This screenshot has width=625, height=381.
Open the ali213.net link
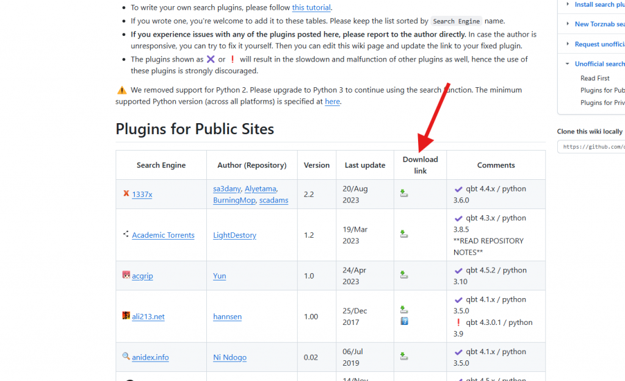coord(148,316)
